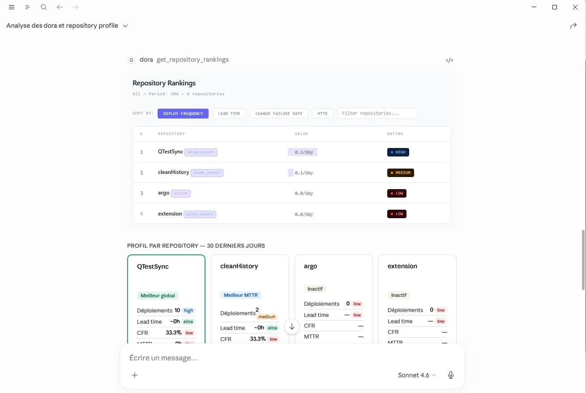Viewport: 586px width, 393px height.
Task: Click the lines icon beside the hamburger menu
Action: [x=28, y=7]
